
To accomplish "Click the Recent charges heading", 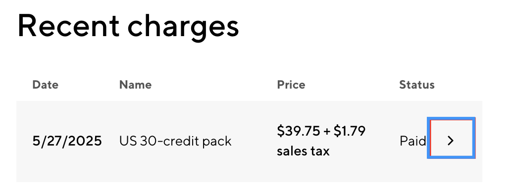I will 128,26.
